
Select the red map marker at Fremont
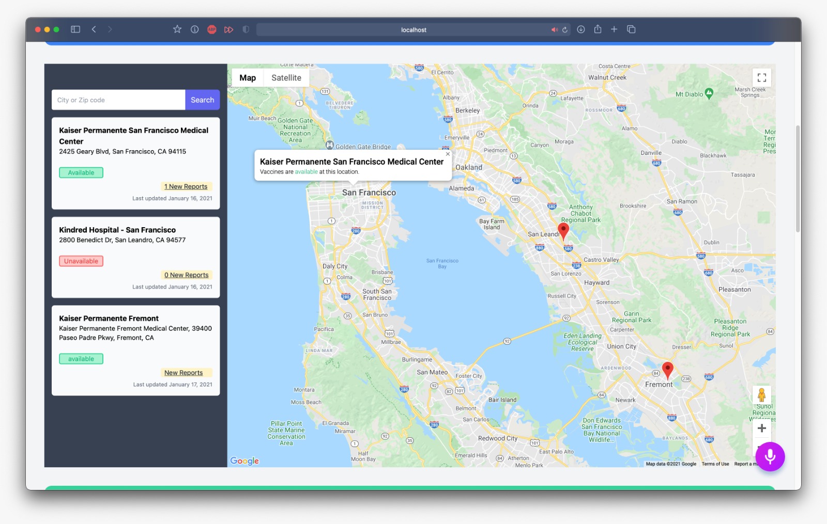[x=668, y=371]
